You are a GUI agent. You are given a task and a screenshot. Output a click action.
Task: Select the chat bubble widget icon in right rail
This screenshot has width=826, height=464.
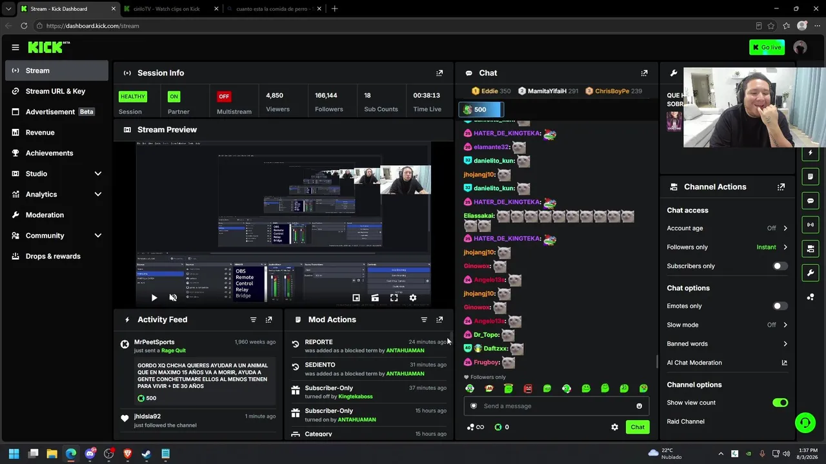811,201
